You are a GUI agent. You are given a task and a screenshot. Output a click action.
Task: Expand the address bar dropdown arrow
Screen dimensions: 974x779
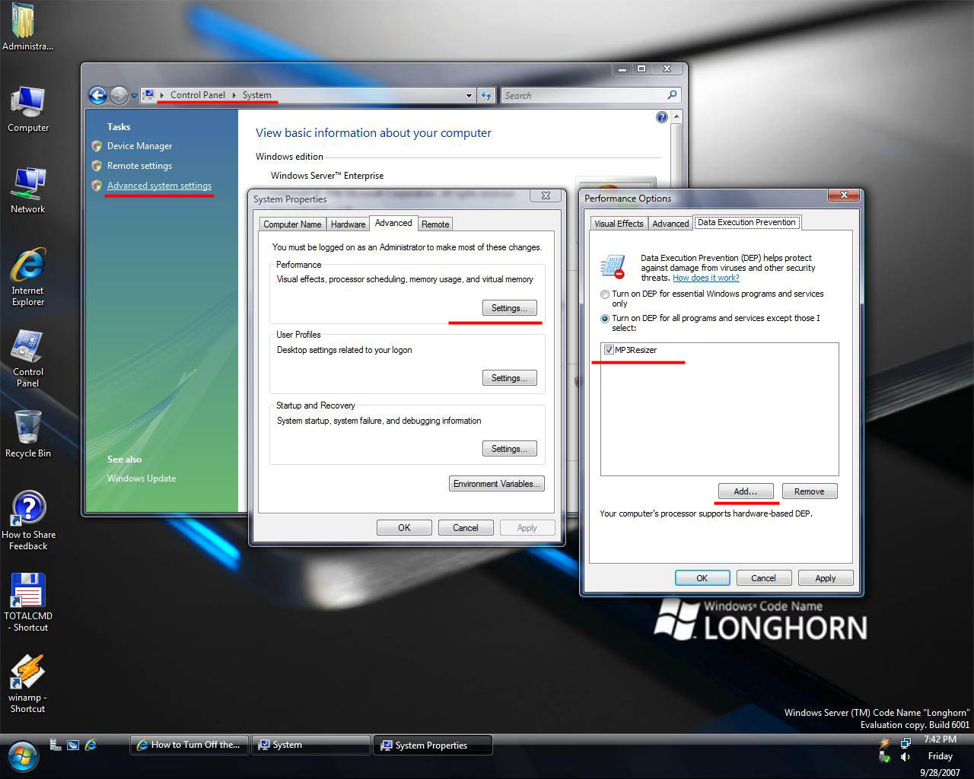pyautogui.click(x=469, y=95)
